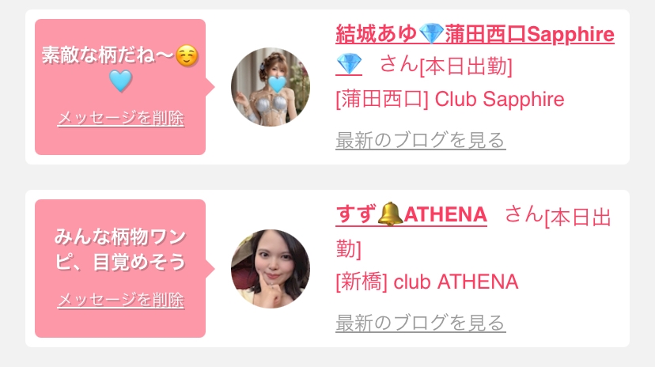
Task: Click the diamond emoji before さん[本日出勤]
Action: 349,64
